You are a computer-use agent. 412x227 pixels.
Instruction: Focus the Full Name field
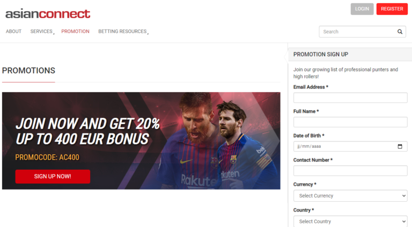(350, 122)
